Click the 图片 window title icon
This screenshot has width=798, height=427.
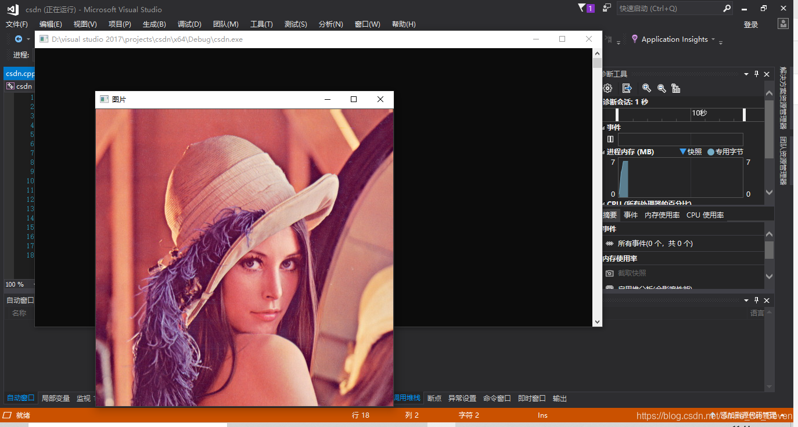tap(104, 99)
